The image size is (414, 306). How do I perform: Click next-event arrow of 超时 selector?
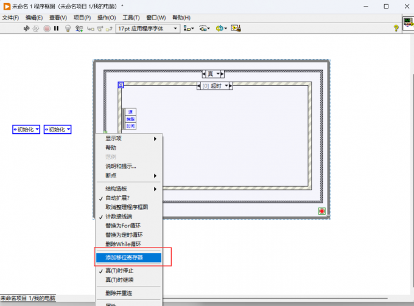[x=231, y=86]
